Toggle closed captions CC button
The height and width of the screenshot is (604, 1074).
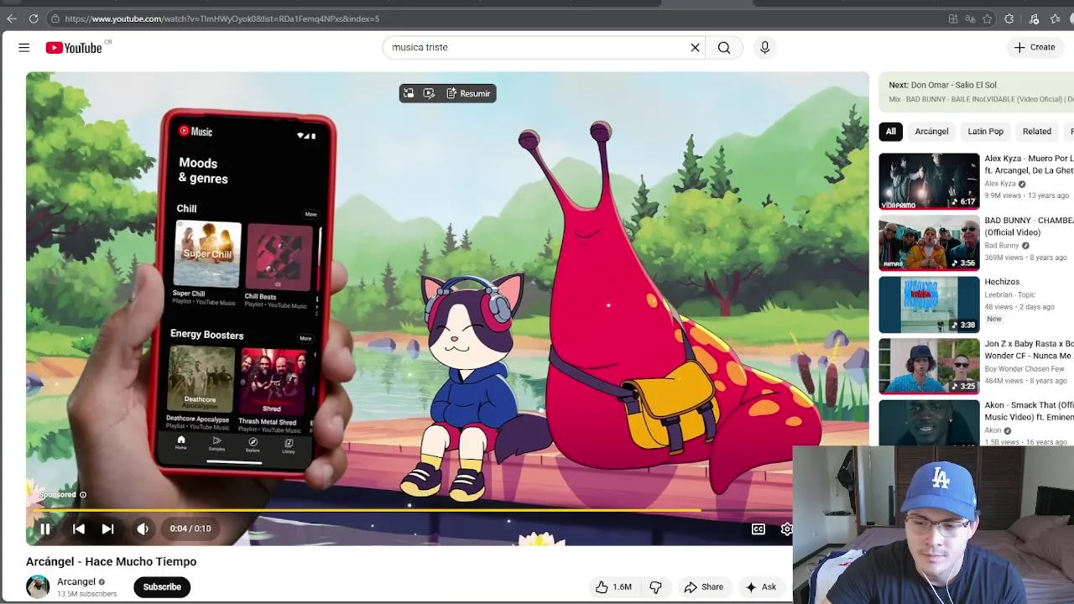[759, 529]
